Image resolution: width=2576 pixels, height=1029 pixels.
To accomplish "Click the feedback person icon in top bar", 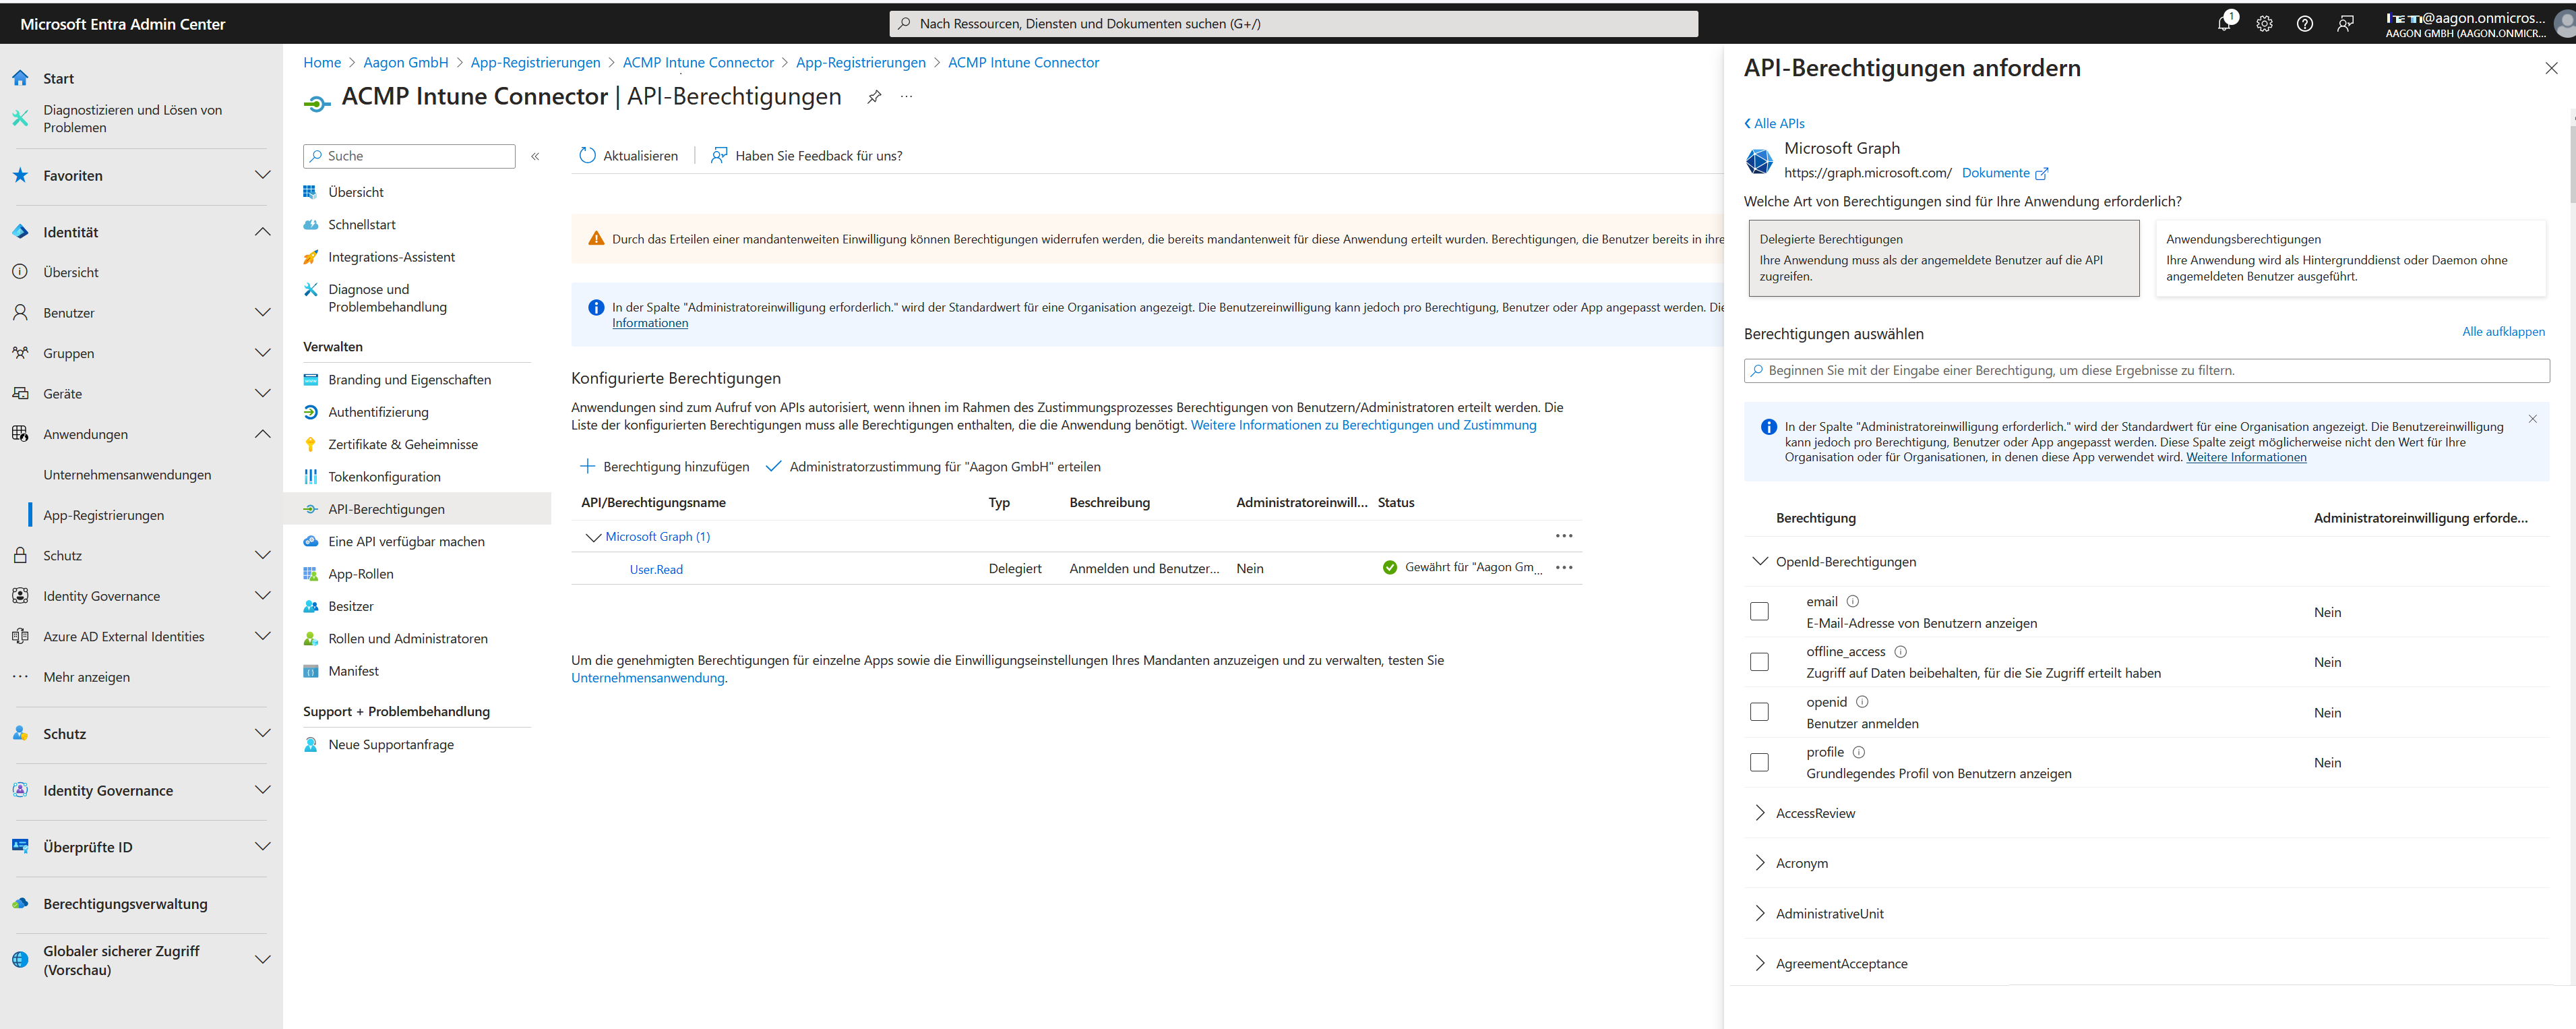I will click(x=2345, y=24).
